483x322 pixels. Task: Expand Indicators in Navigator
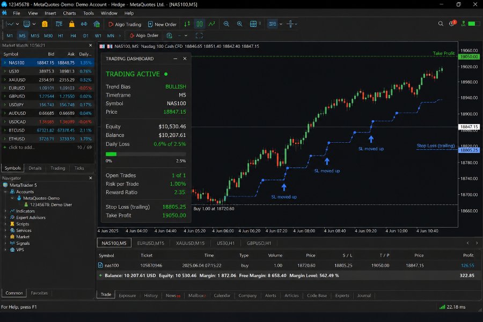coord(5,211)
